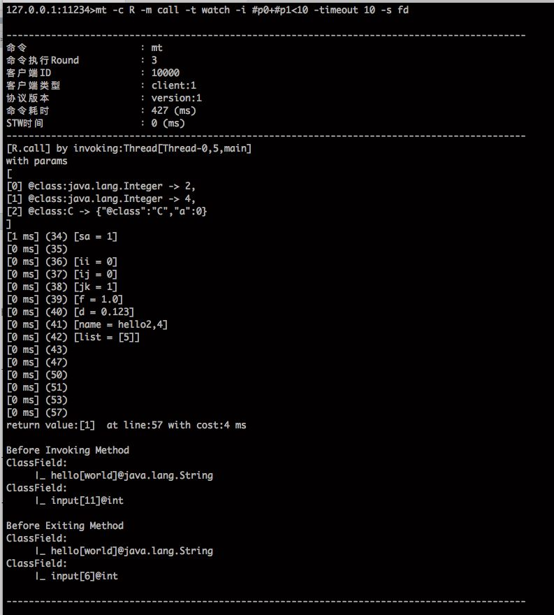
Task: Click the 'Before Invoking Method' heading
Action: click(67, 450)
